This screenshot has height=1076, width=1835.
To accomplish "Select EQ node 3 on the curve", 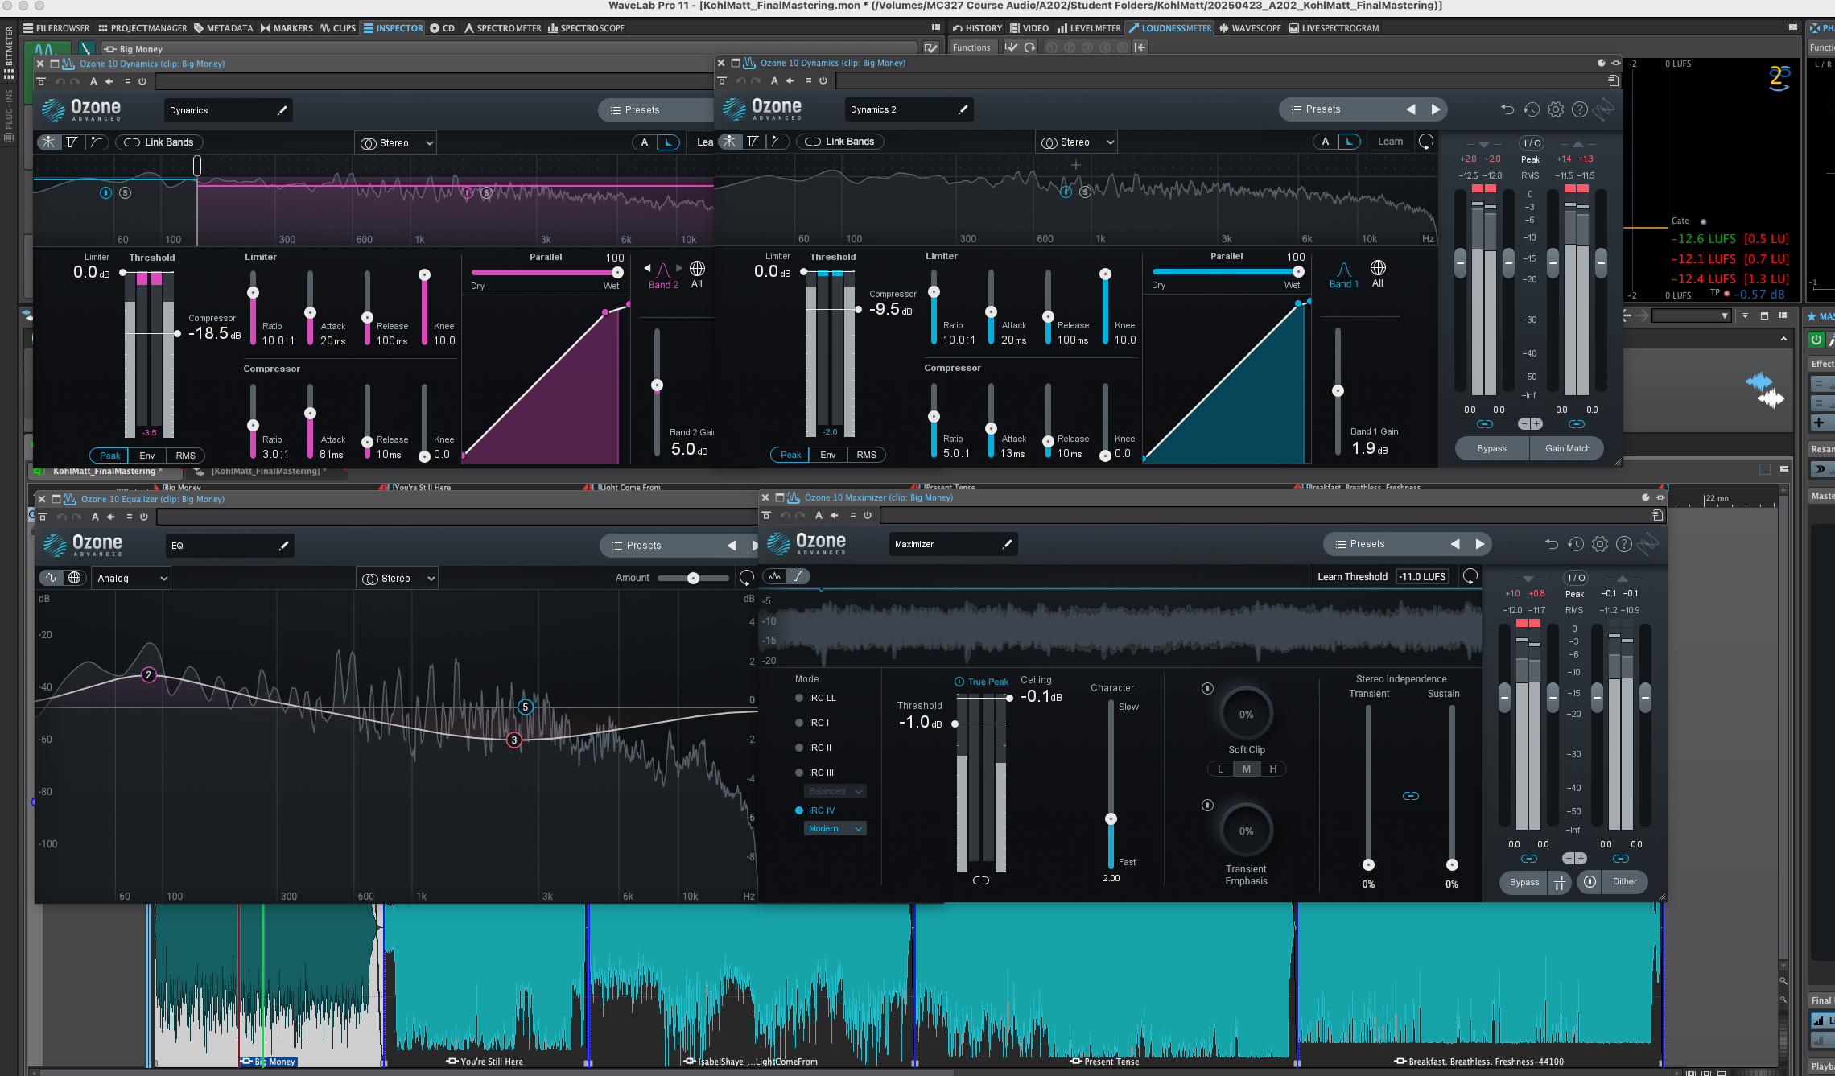I will click(x=513, y=740).
